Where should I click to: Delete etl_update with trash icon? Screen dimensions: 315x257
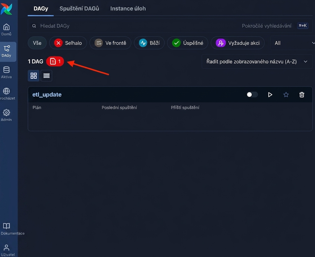(x=302, y=94)
